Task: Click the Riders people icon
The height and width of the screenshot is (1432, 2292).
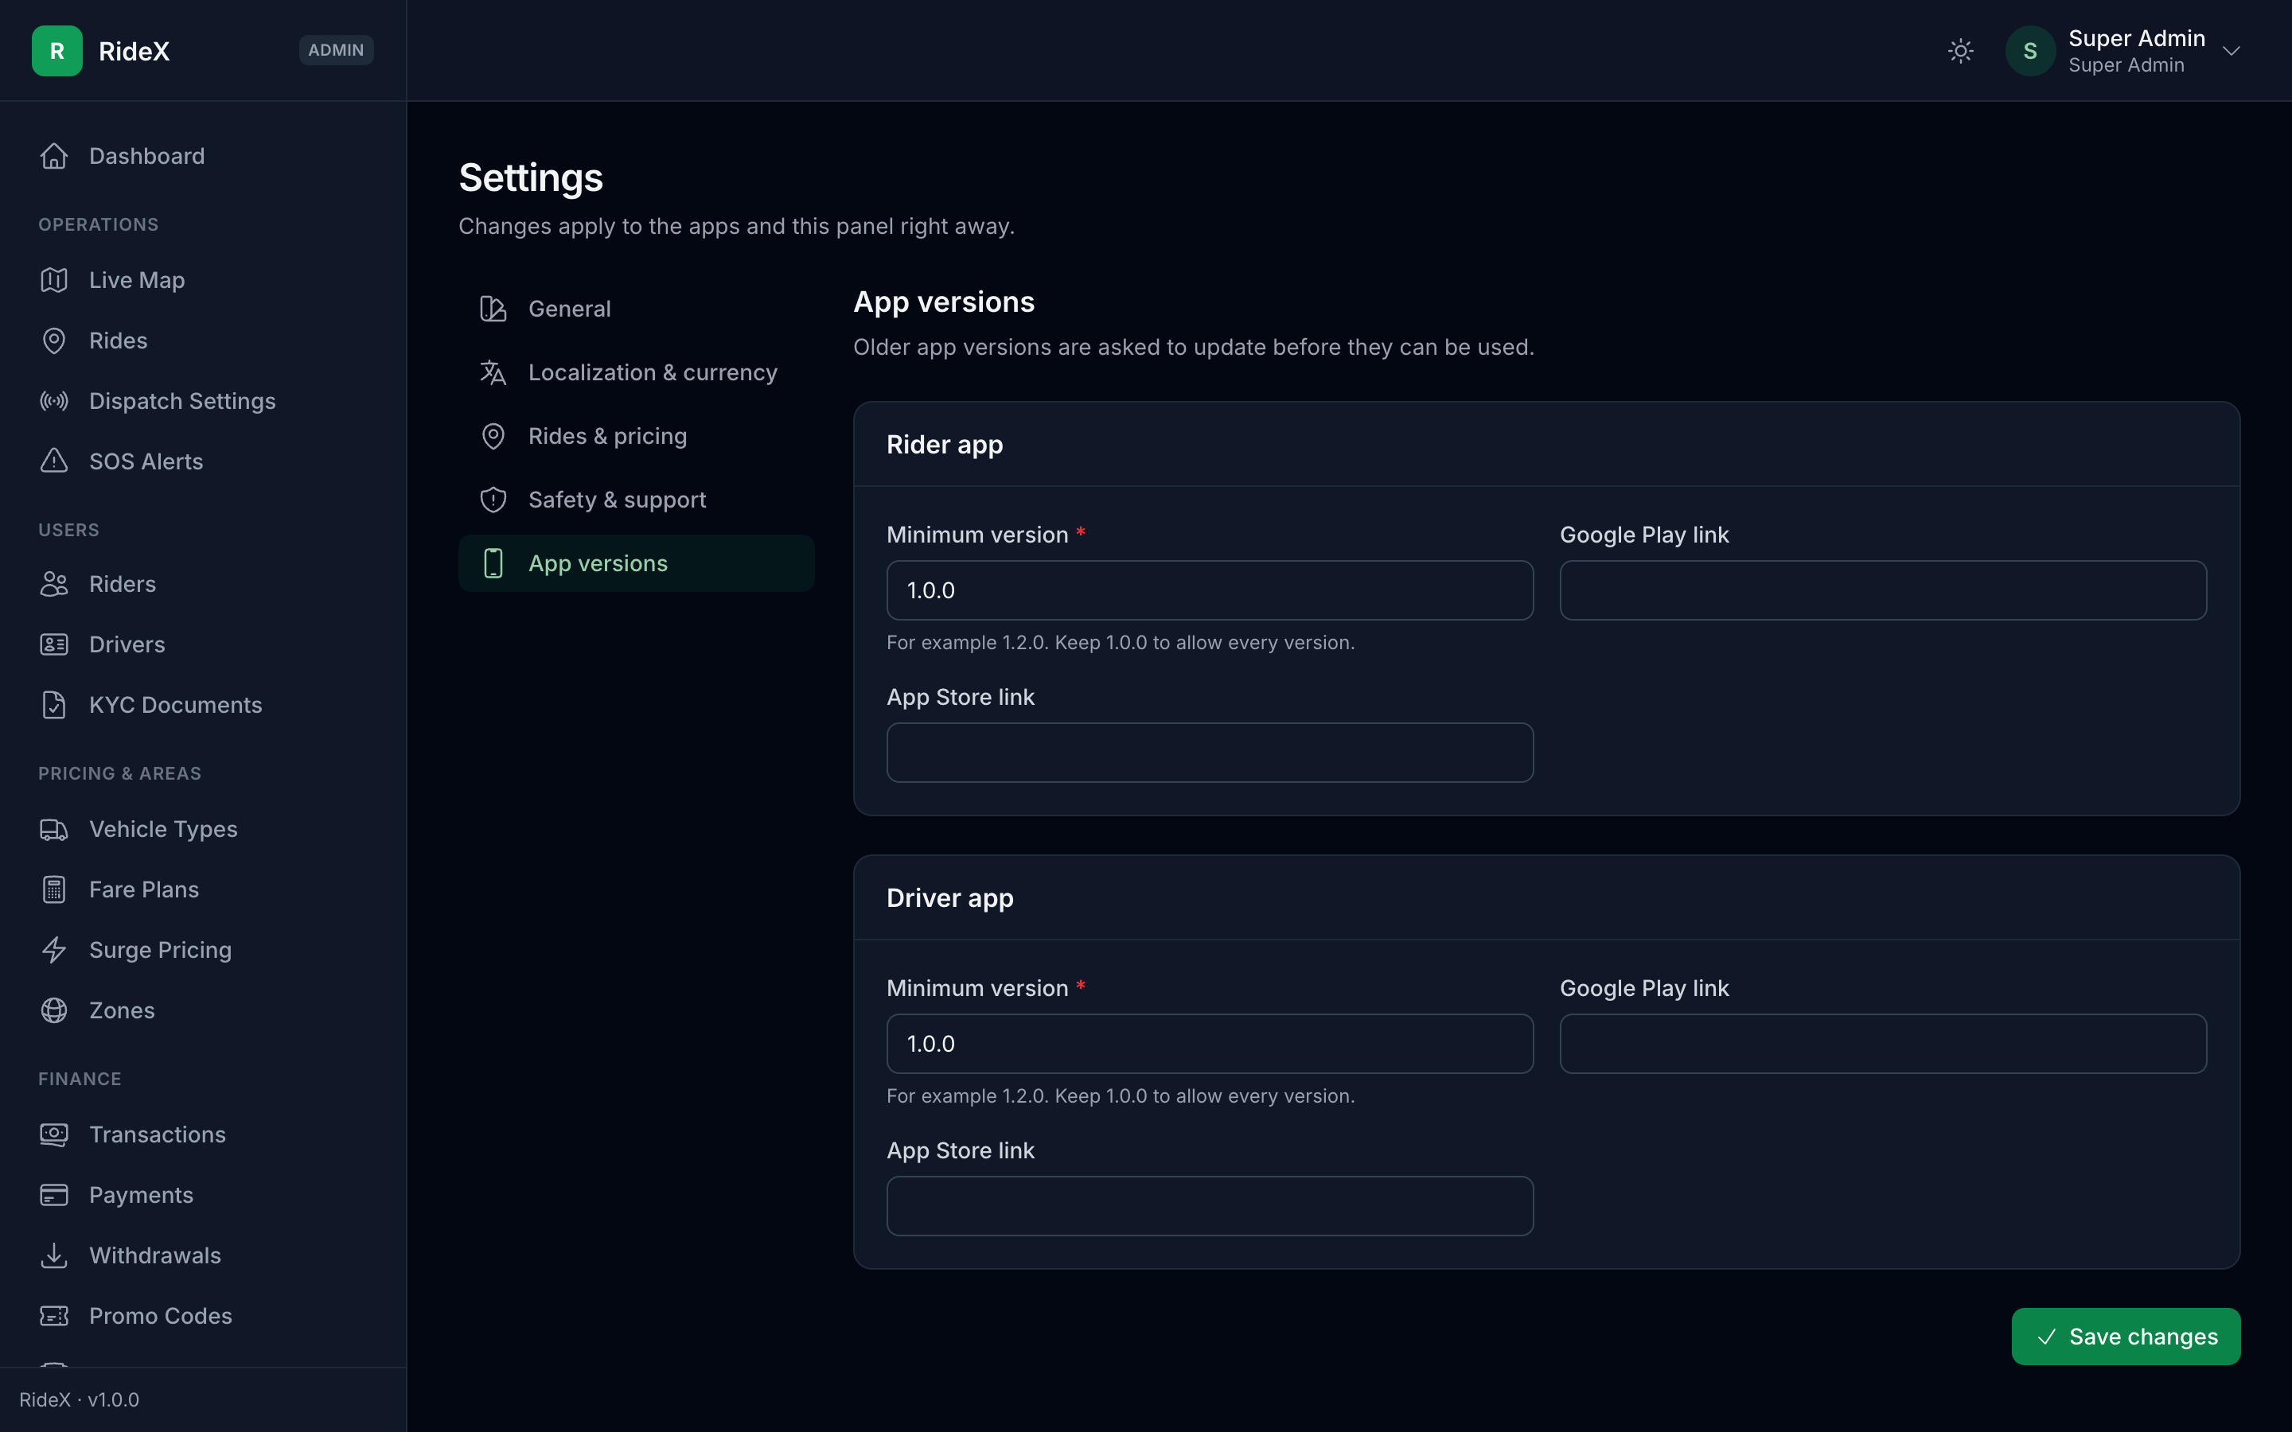Action: click(x=54, y=585)
